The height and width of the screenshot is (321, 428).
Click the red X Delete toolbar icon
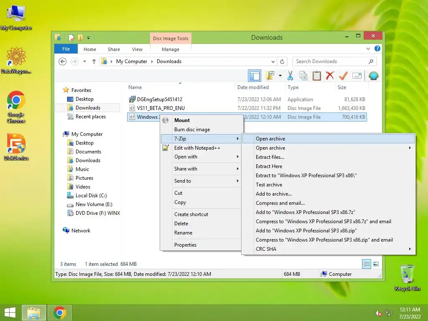pyautogui.click(x=330, y=75)
